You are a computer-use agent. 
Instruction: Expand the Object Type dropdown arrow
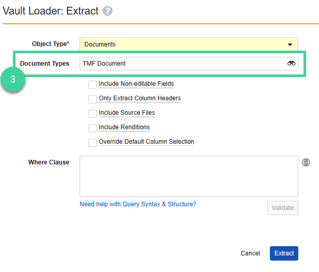290,44
